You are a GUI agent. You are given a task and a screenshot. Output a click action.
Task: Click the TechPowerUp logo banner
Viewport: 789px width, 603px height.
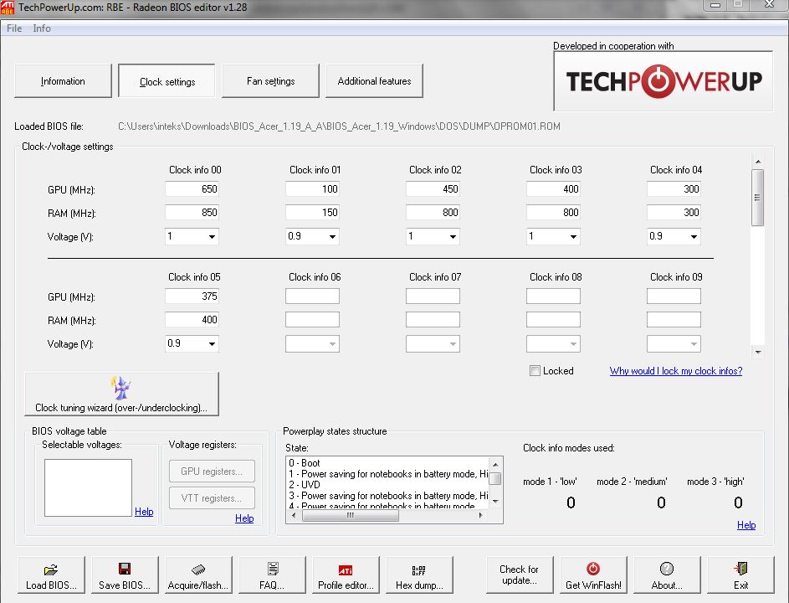click(663, 80)
